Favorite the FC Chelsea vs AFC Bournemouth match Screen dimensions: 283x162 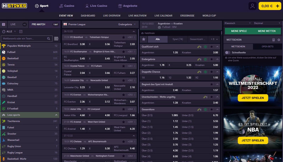[x=123, y=141]
